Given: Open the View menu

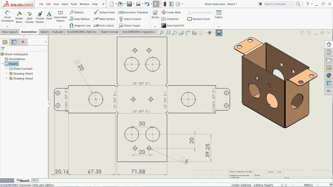Looking at the screenshot, I should click(56, 4).
